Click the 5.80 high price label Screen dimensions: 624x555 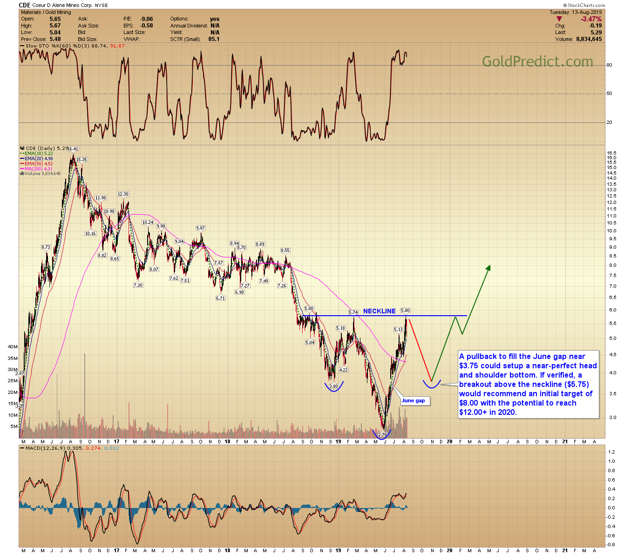[x=405, y=311]
